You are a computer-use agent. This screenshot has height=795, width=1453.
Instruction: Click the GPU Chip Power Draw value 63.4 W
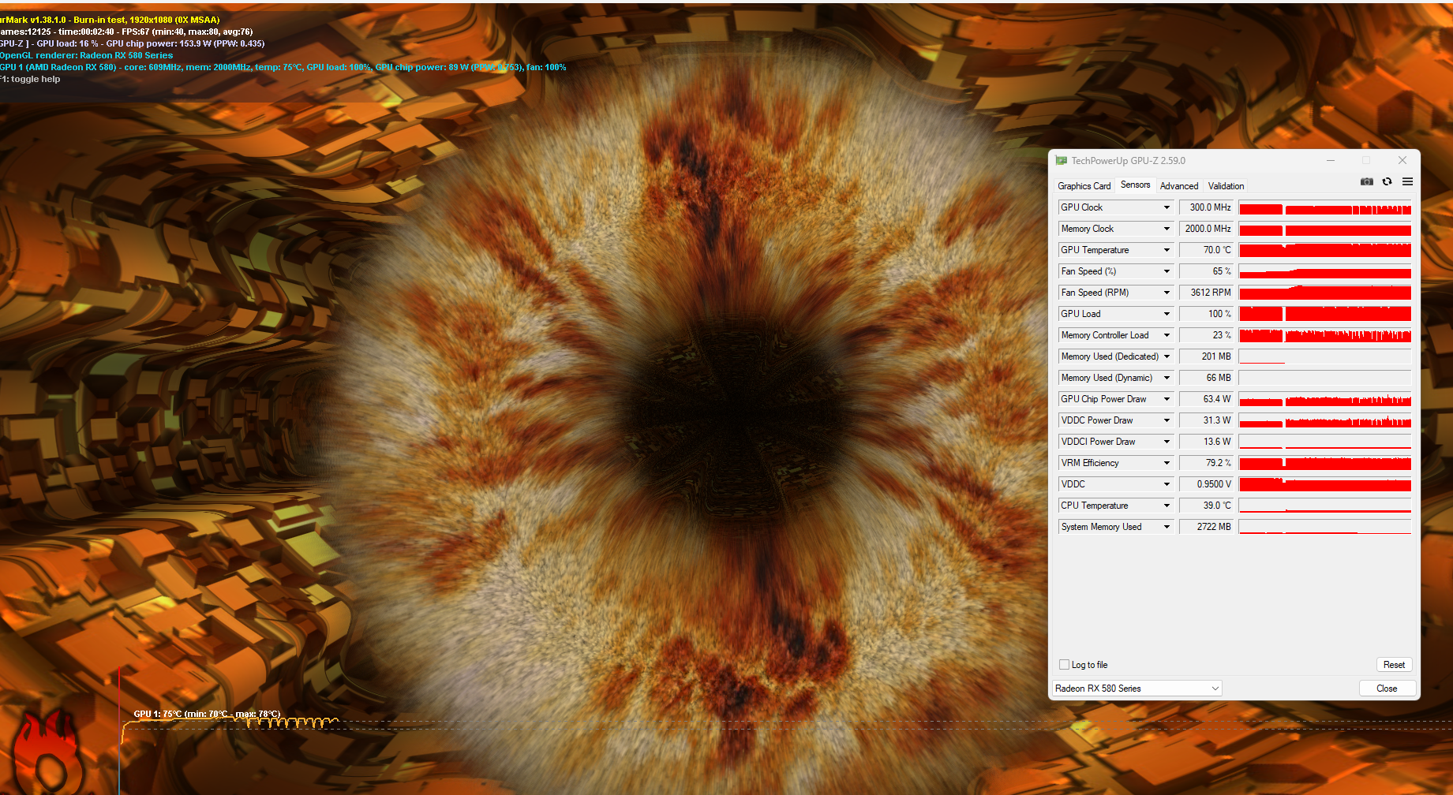(x=1206, y=399)
